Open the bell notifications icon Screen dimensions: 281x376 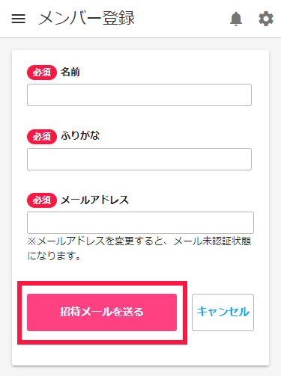(236, 19)
